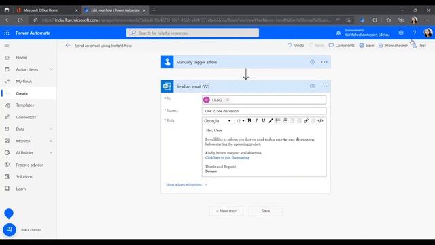Image resolution: width=435 pixels, height=245 pixels.
Task: Toggle italic formatting in the email body
Action: tap(256, 121)
